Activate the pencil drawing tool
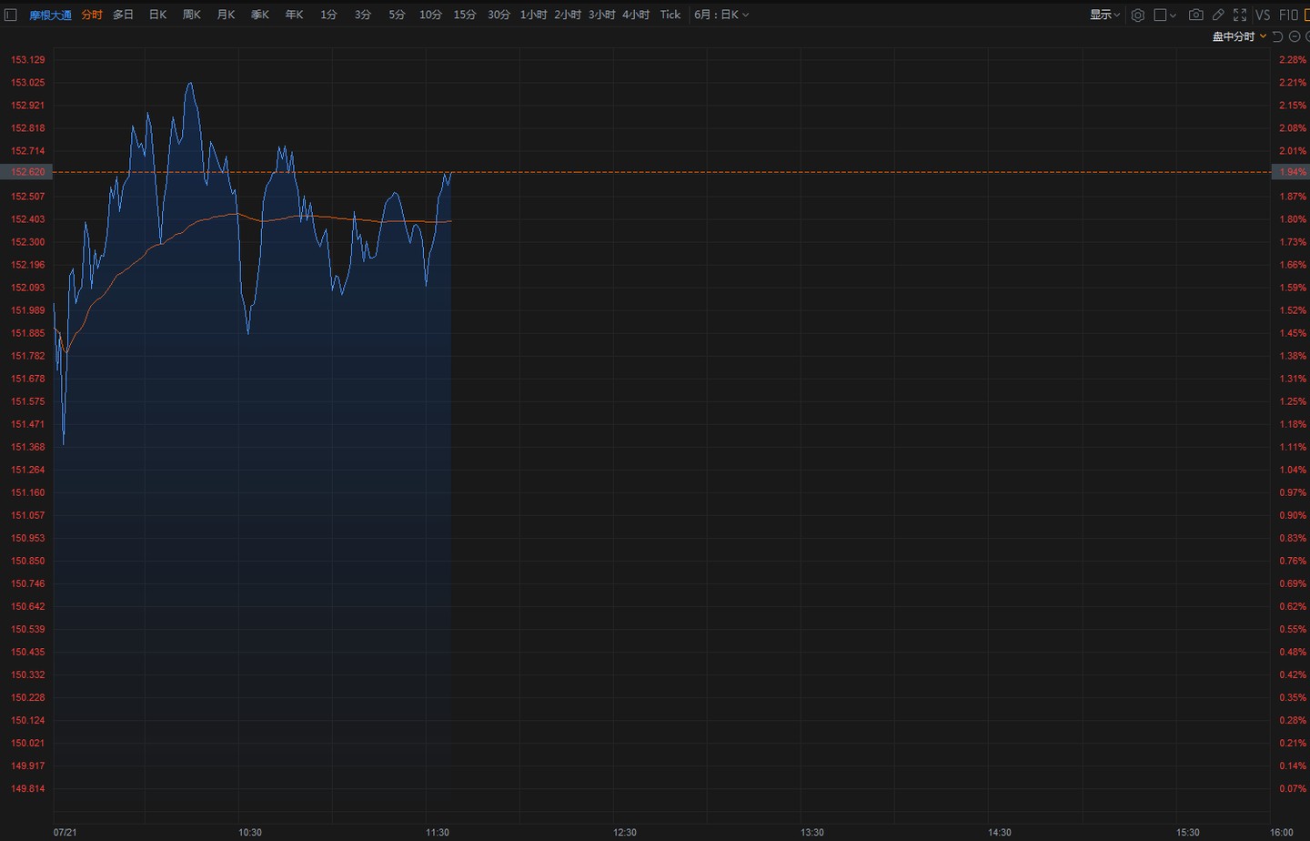Viewport: 1310px width, 841px height. tap(1218, 15)
